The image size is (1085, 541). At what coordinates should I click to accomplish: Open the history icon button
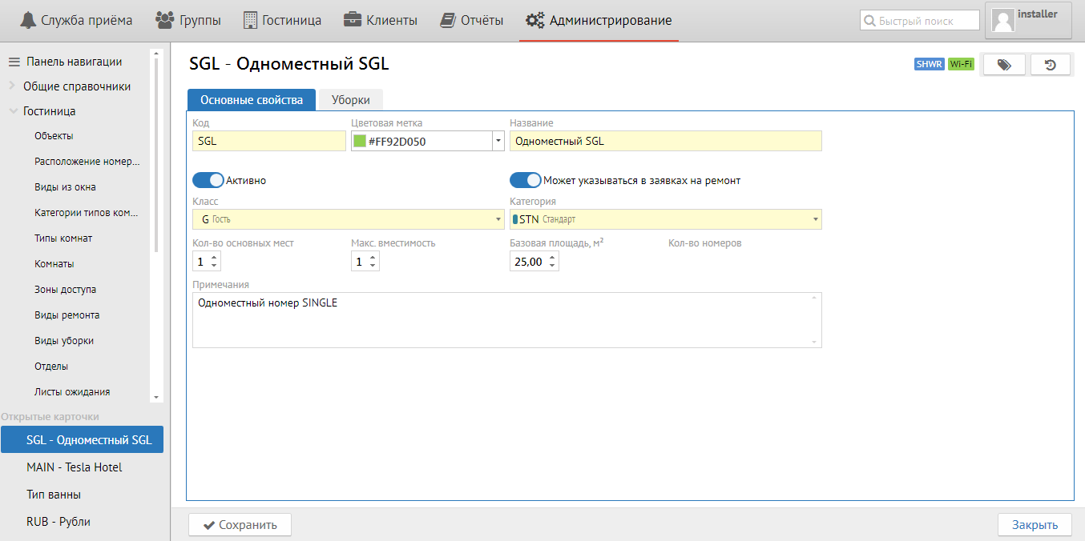pyautogui.click(x=1051, y=65)
